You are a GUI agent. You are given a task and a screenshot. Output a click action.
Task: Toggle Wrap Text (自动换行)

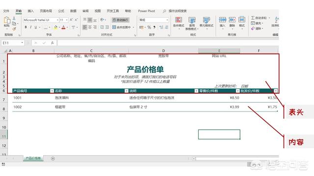click(120, 20)
